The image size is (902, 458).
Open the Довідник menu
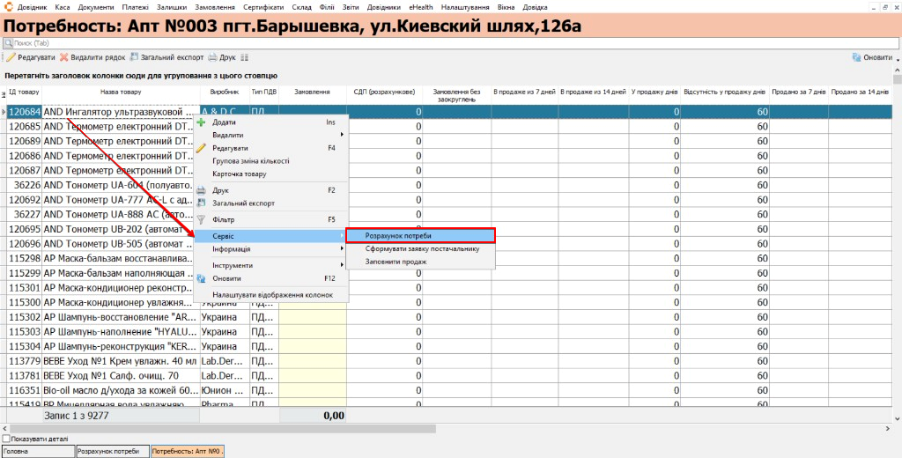(33, 7)
